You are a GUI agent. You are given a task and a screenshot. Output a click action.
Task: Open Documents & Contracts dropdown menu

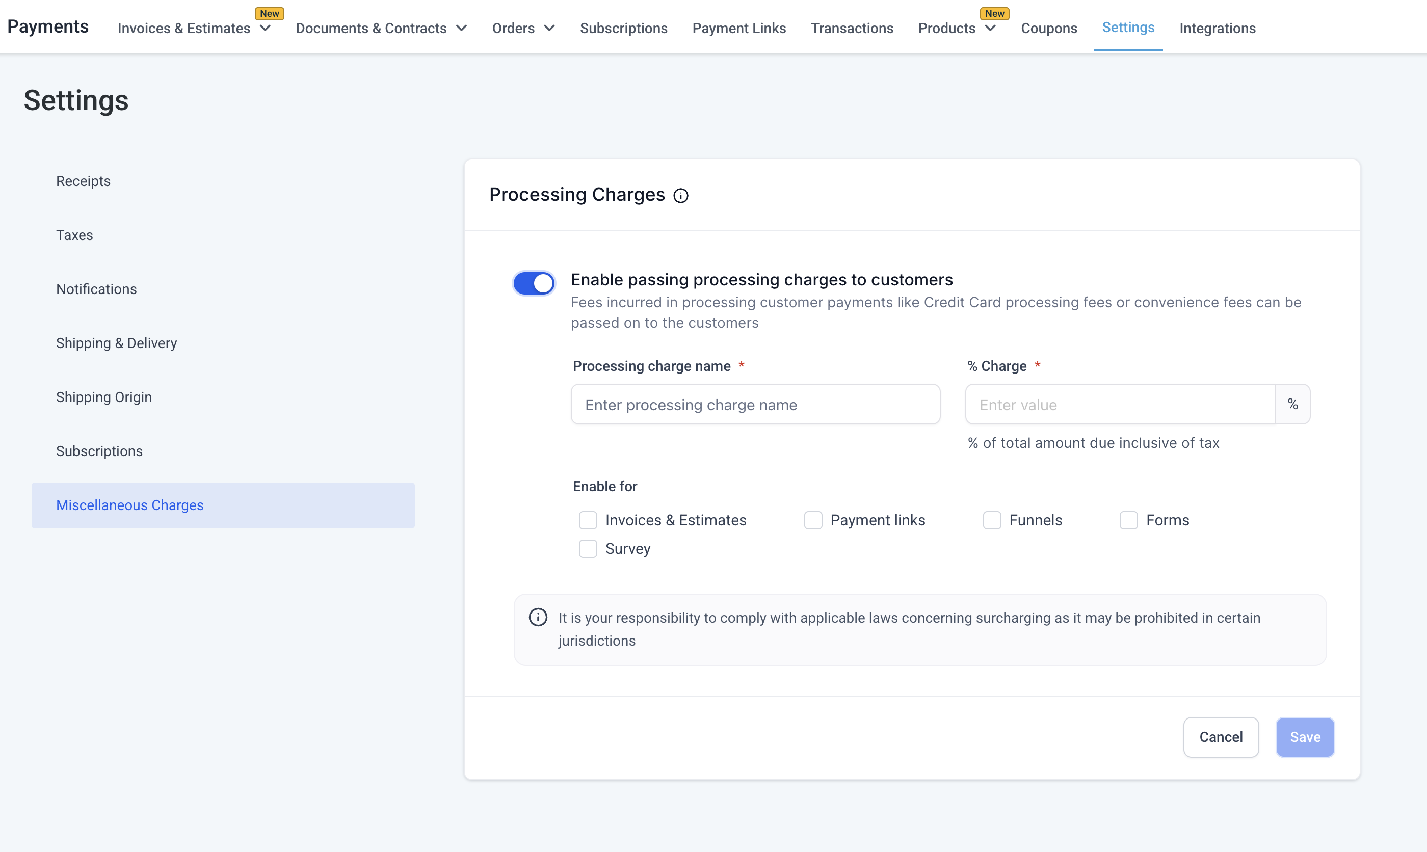(462, 28)
